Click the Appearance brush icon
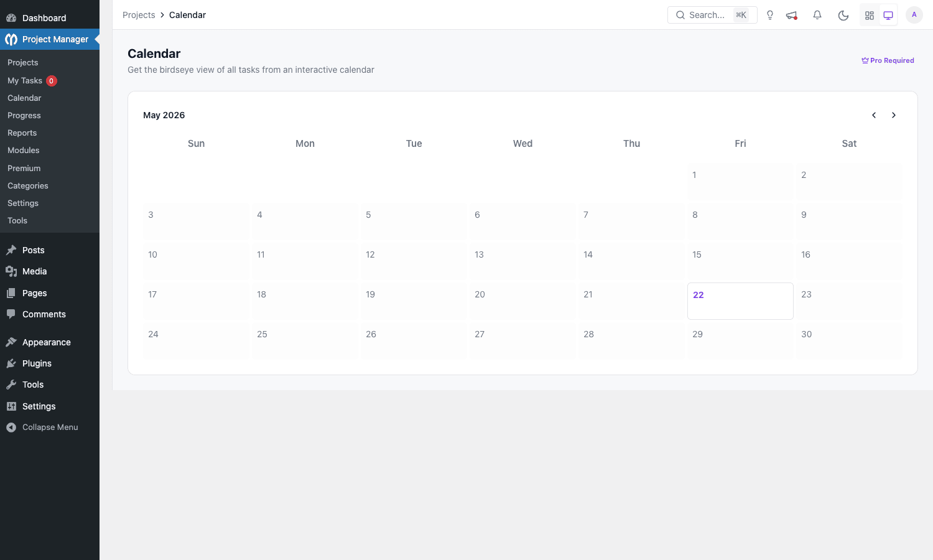 coord(11,342)
